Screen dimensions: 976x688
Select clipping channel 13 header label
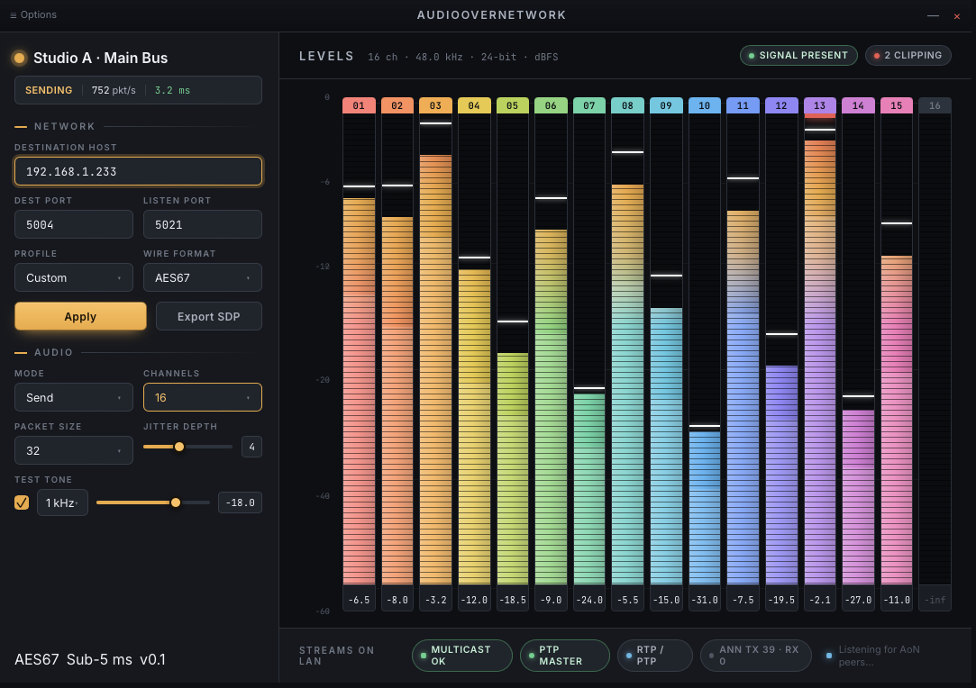click(820, 105)
